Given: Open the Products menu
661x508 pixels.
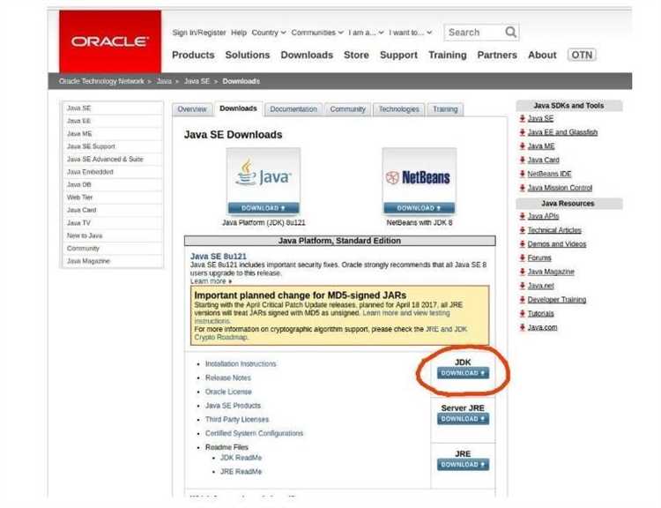Looking at the screenshot, I should (x=193, y=55).
